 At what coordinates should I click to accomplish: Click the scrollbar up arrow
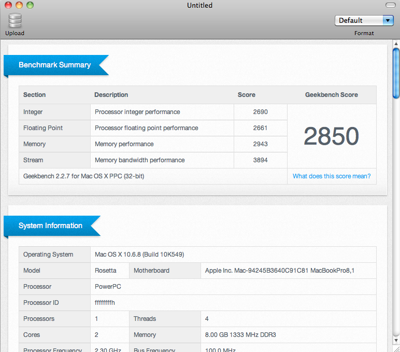pyautogui.click(x=396, y=44)
